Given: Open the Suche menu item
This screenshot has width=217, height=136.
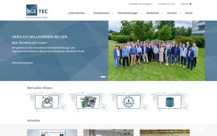Looking at the screenshot, I should click(x=189, y=13).
